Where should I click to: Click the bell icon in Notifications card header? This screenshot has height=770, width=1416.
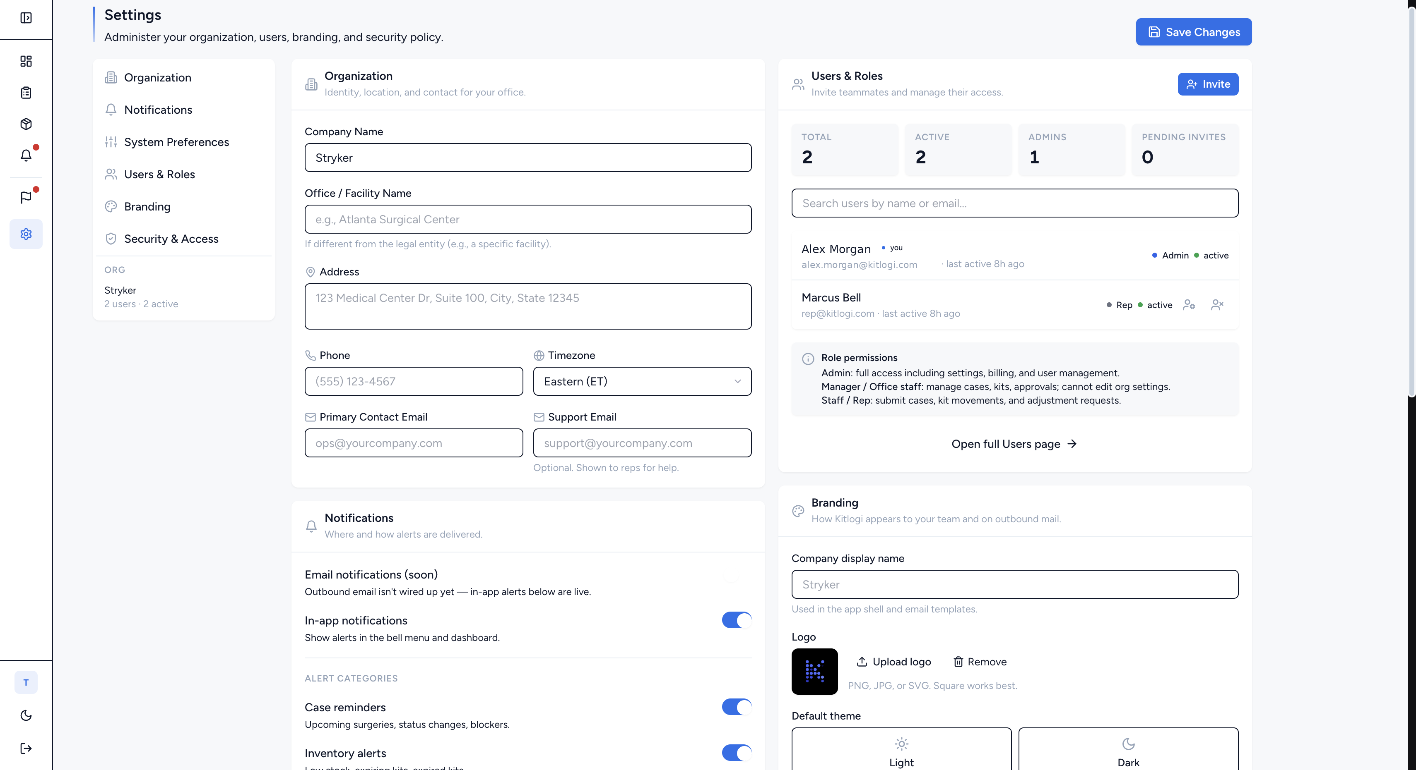coord(311,526)
